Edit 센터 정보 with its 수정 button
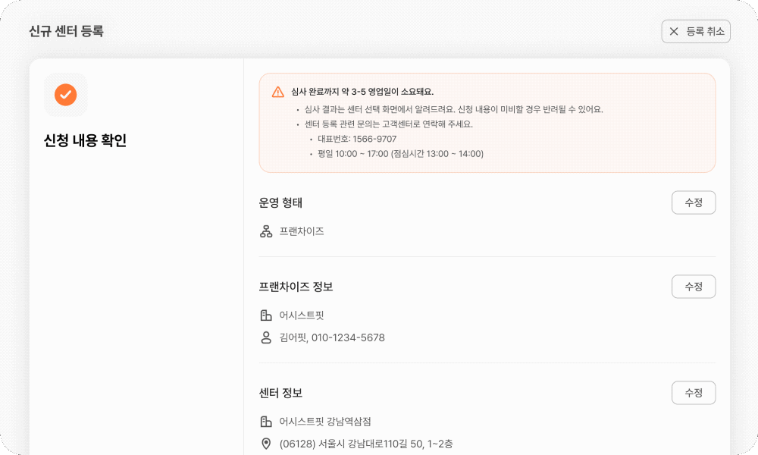 pos(694,393)
